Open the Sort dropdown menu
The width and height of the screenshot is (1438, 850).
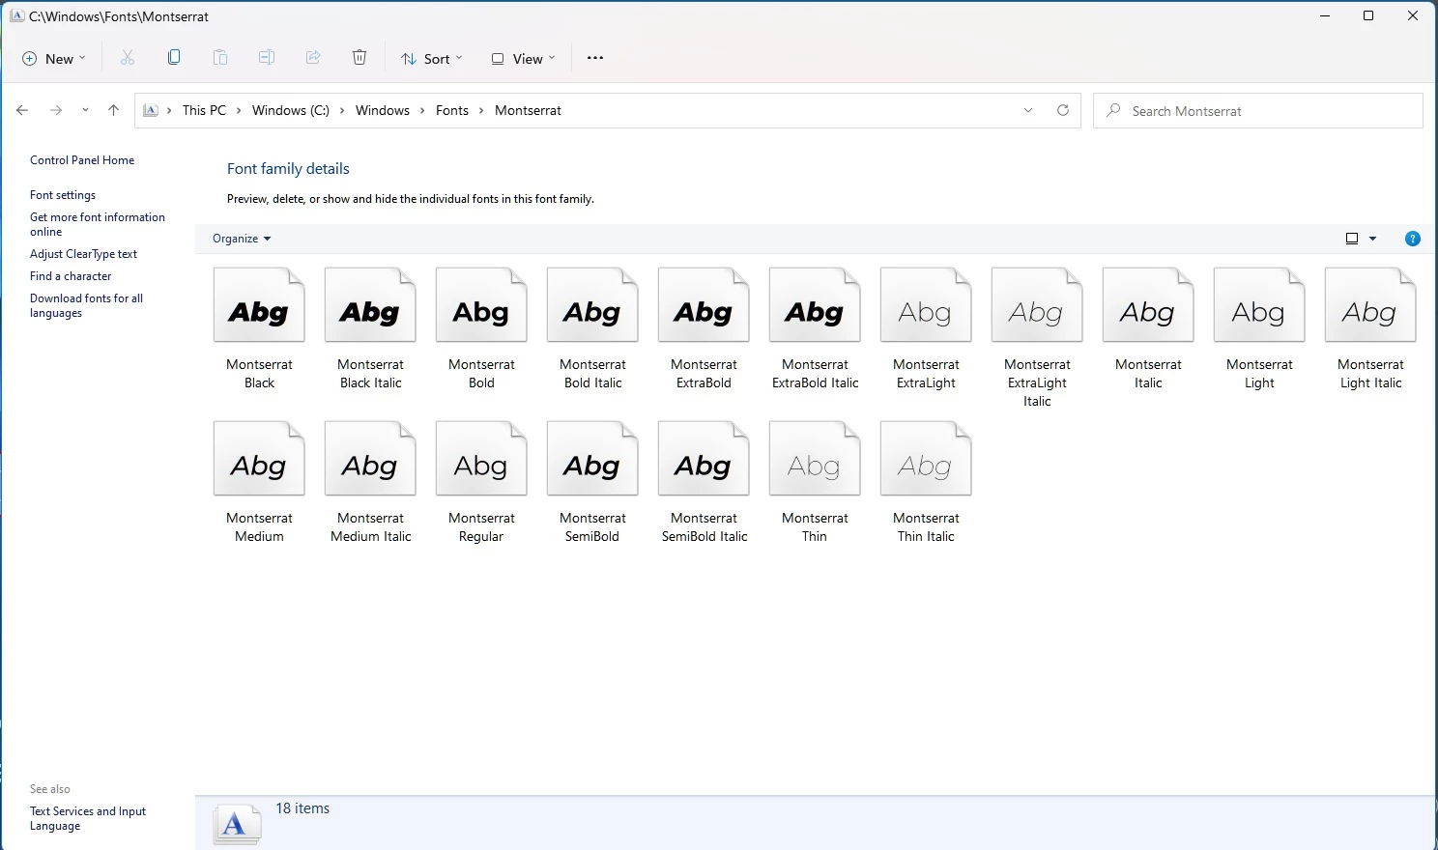[432, 58]
